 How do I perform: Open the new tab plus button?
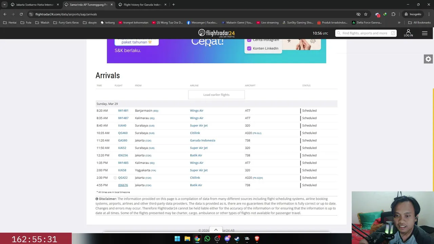point(173,5)
